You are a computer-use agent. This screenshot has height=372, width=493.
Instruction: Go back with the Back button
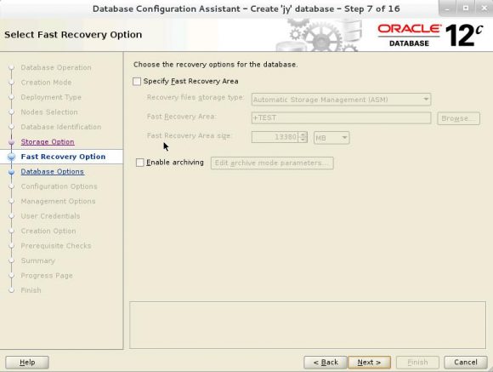(326, 363)
